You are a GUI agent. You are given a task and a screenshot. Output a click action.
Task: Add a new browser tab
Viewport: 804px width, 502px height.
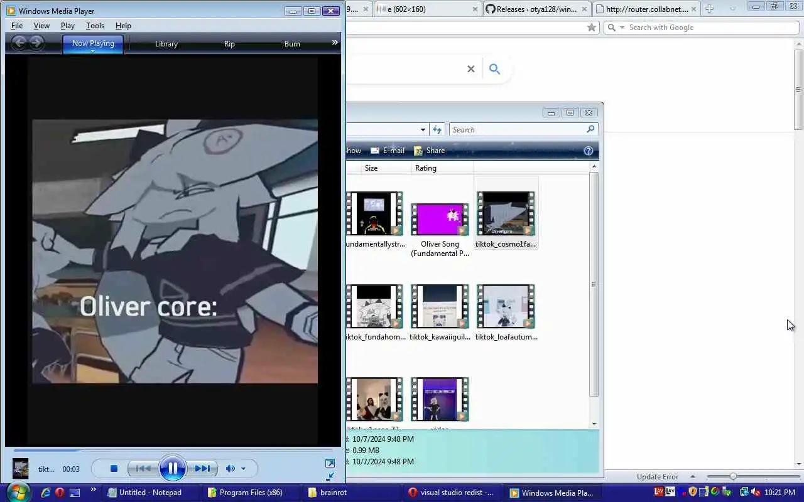click(709, 9)
